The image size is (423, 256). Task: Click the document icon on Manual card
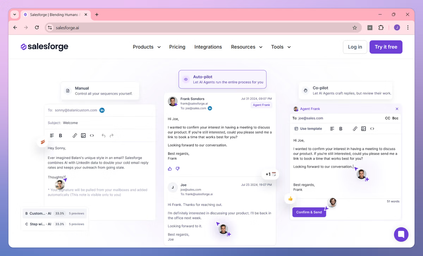point(68,91)
